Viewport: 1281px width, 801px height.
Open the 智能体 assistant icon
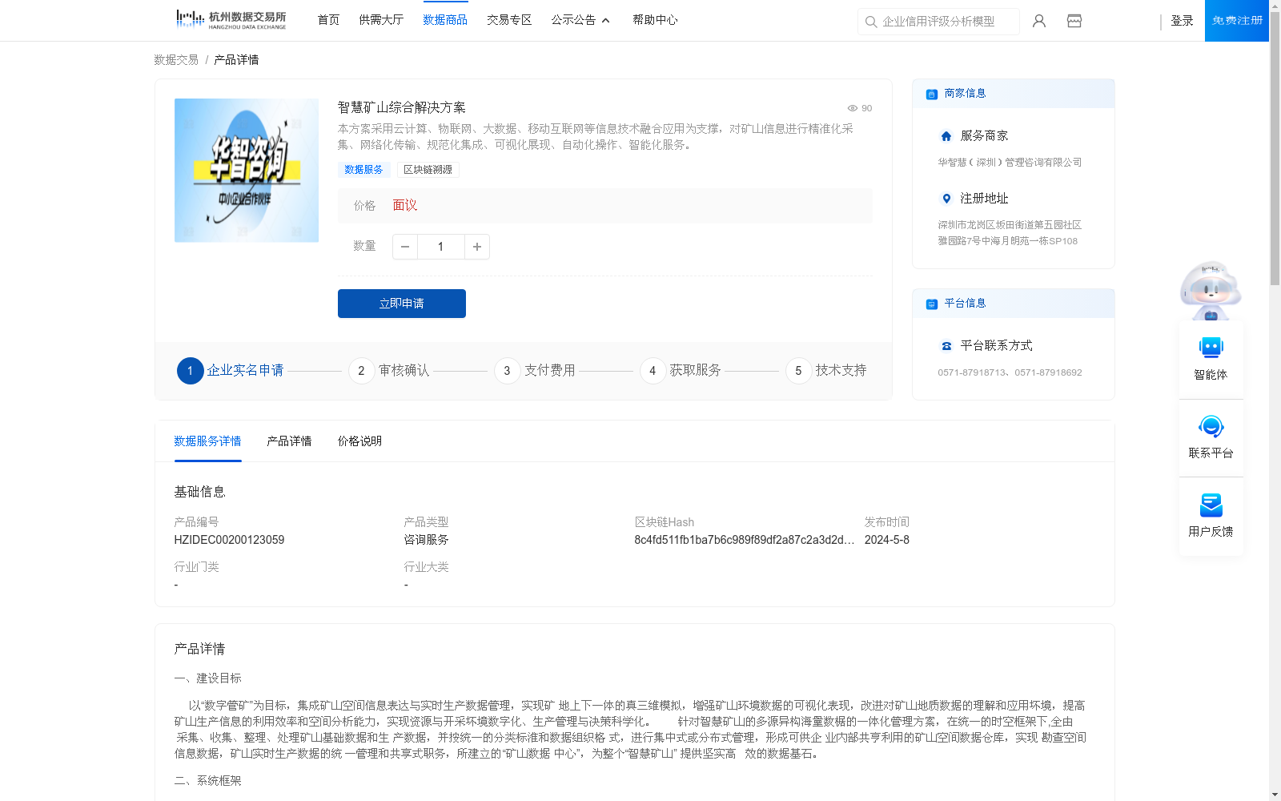(1211, 348)
